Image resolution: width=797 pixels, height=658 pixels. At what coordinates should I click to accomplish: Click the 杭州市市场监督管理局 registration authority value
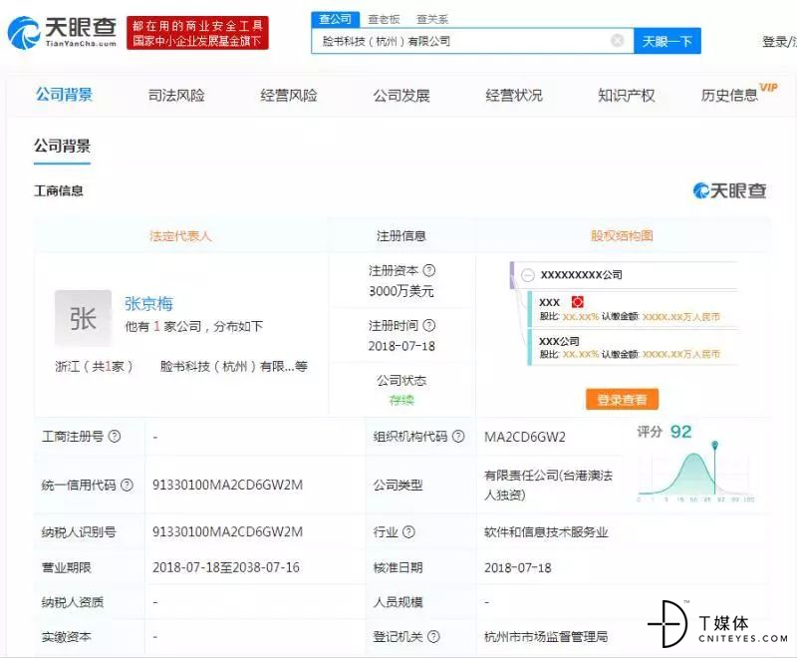pyautogui.click(x=546, y=637)
